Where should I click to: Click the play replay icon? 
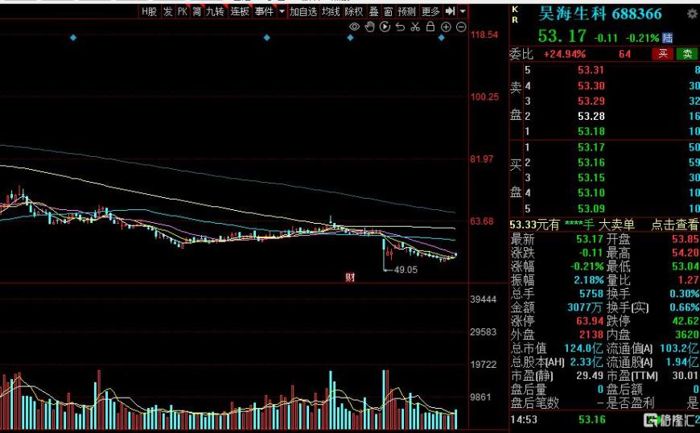click(x=385, y=27)
